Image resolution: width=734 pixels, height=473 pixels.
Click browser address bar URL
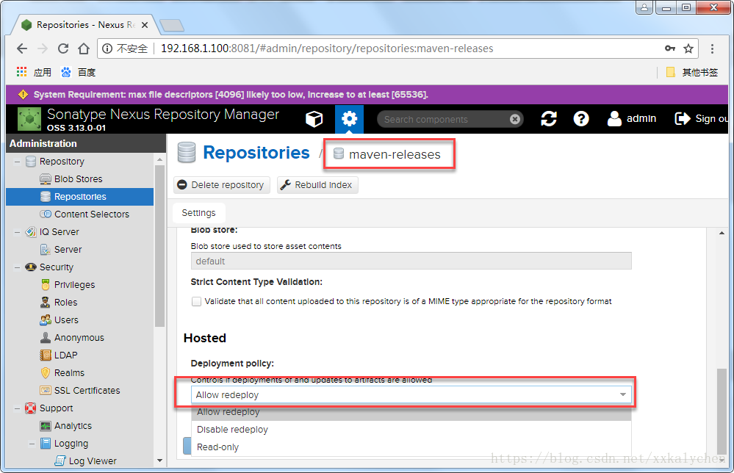click(x=327, y=48)
